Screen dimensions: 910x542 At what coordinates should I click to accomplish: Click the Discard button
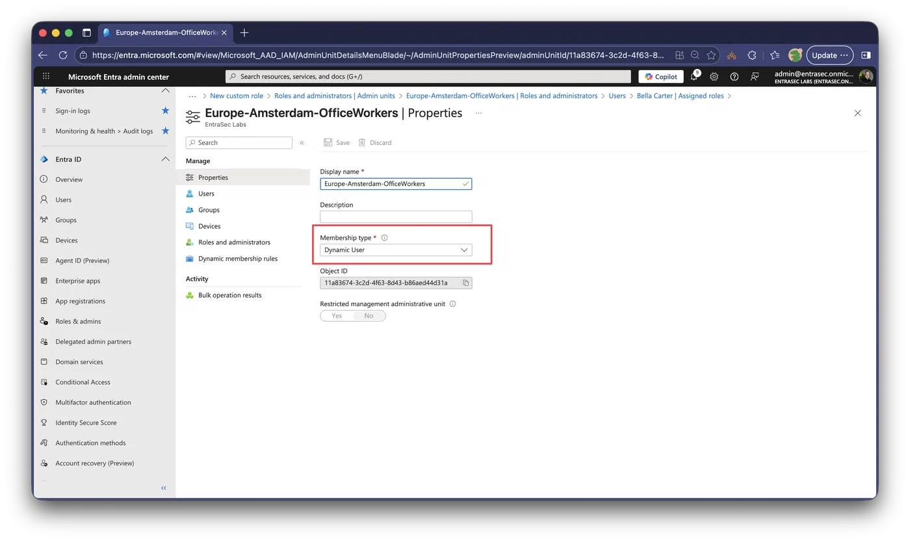click(375, 142)
